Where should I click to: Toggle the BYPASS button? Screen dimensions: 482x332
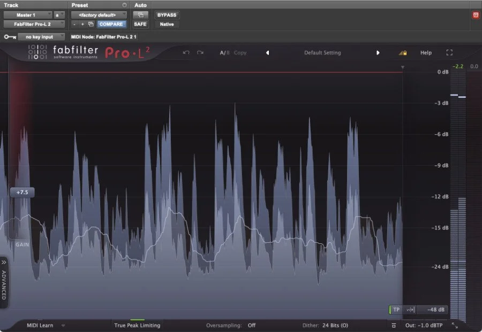point(167,15)
